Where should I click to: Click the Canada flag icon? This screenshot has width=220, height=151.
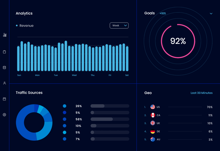pos(153,115)
